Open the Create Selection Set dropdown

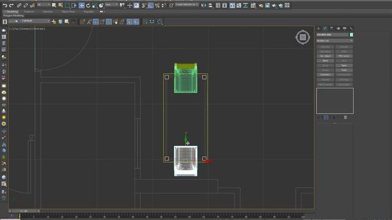coord(187,5)
